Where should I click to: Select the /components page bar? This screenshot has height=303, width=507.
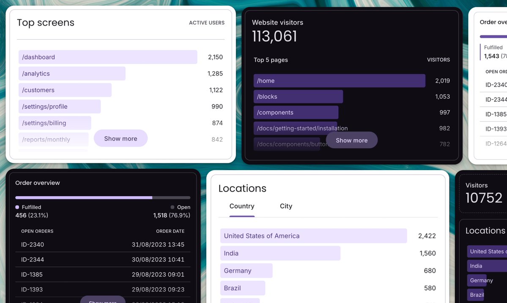pyautogui.click(x=296, y=112)
